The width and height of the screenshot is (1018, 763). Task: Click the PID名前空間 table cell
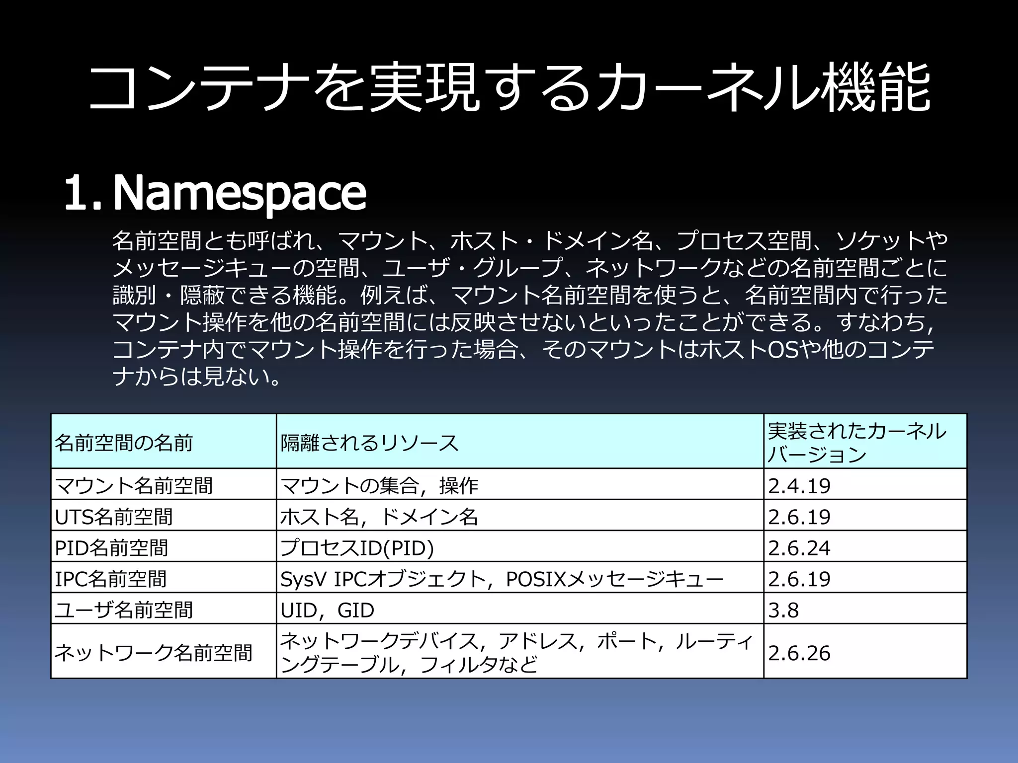click(x=111, y=547)
